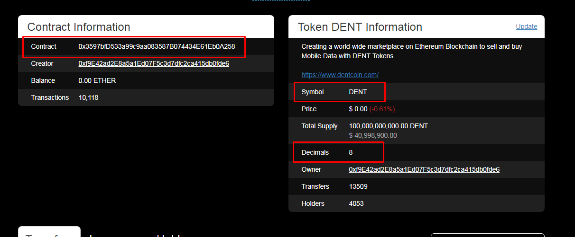Open the Creator address link
The width and height of the screenshot is (575, 237).
[154, 63]
